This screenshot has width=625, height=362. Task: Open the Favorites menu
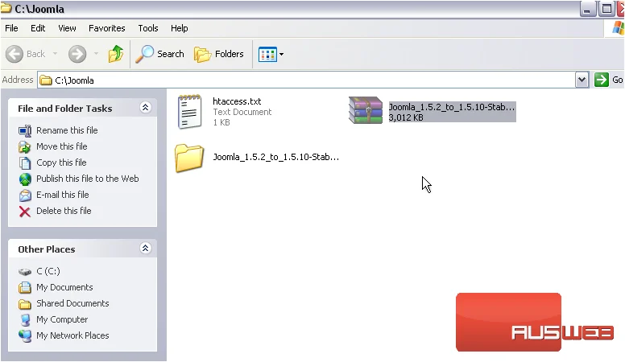point(107,28)
